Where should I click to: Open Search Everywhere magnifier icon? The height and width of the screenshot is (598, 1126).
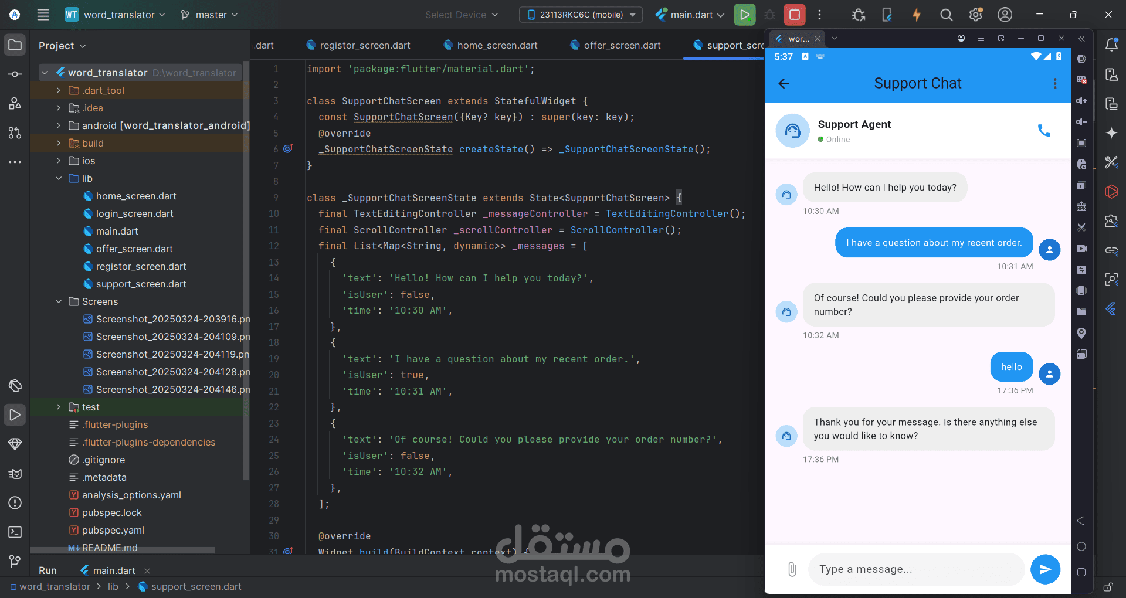click(946, 15)
